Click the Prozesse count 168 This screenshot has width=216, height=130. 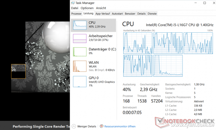[126, 101]
